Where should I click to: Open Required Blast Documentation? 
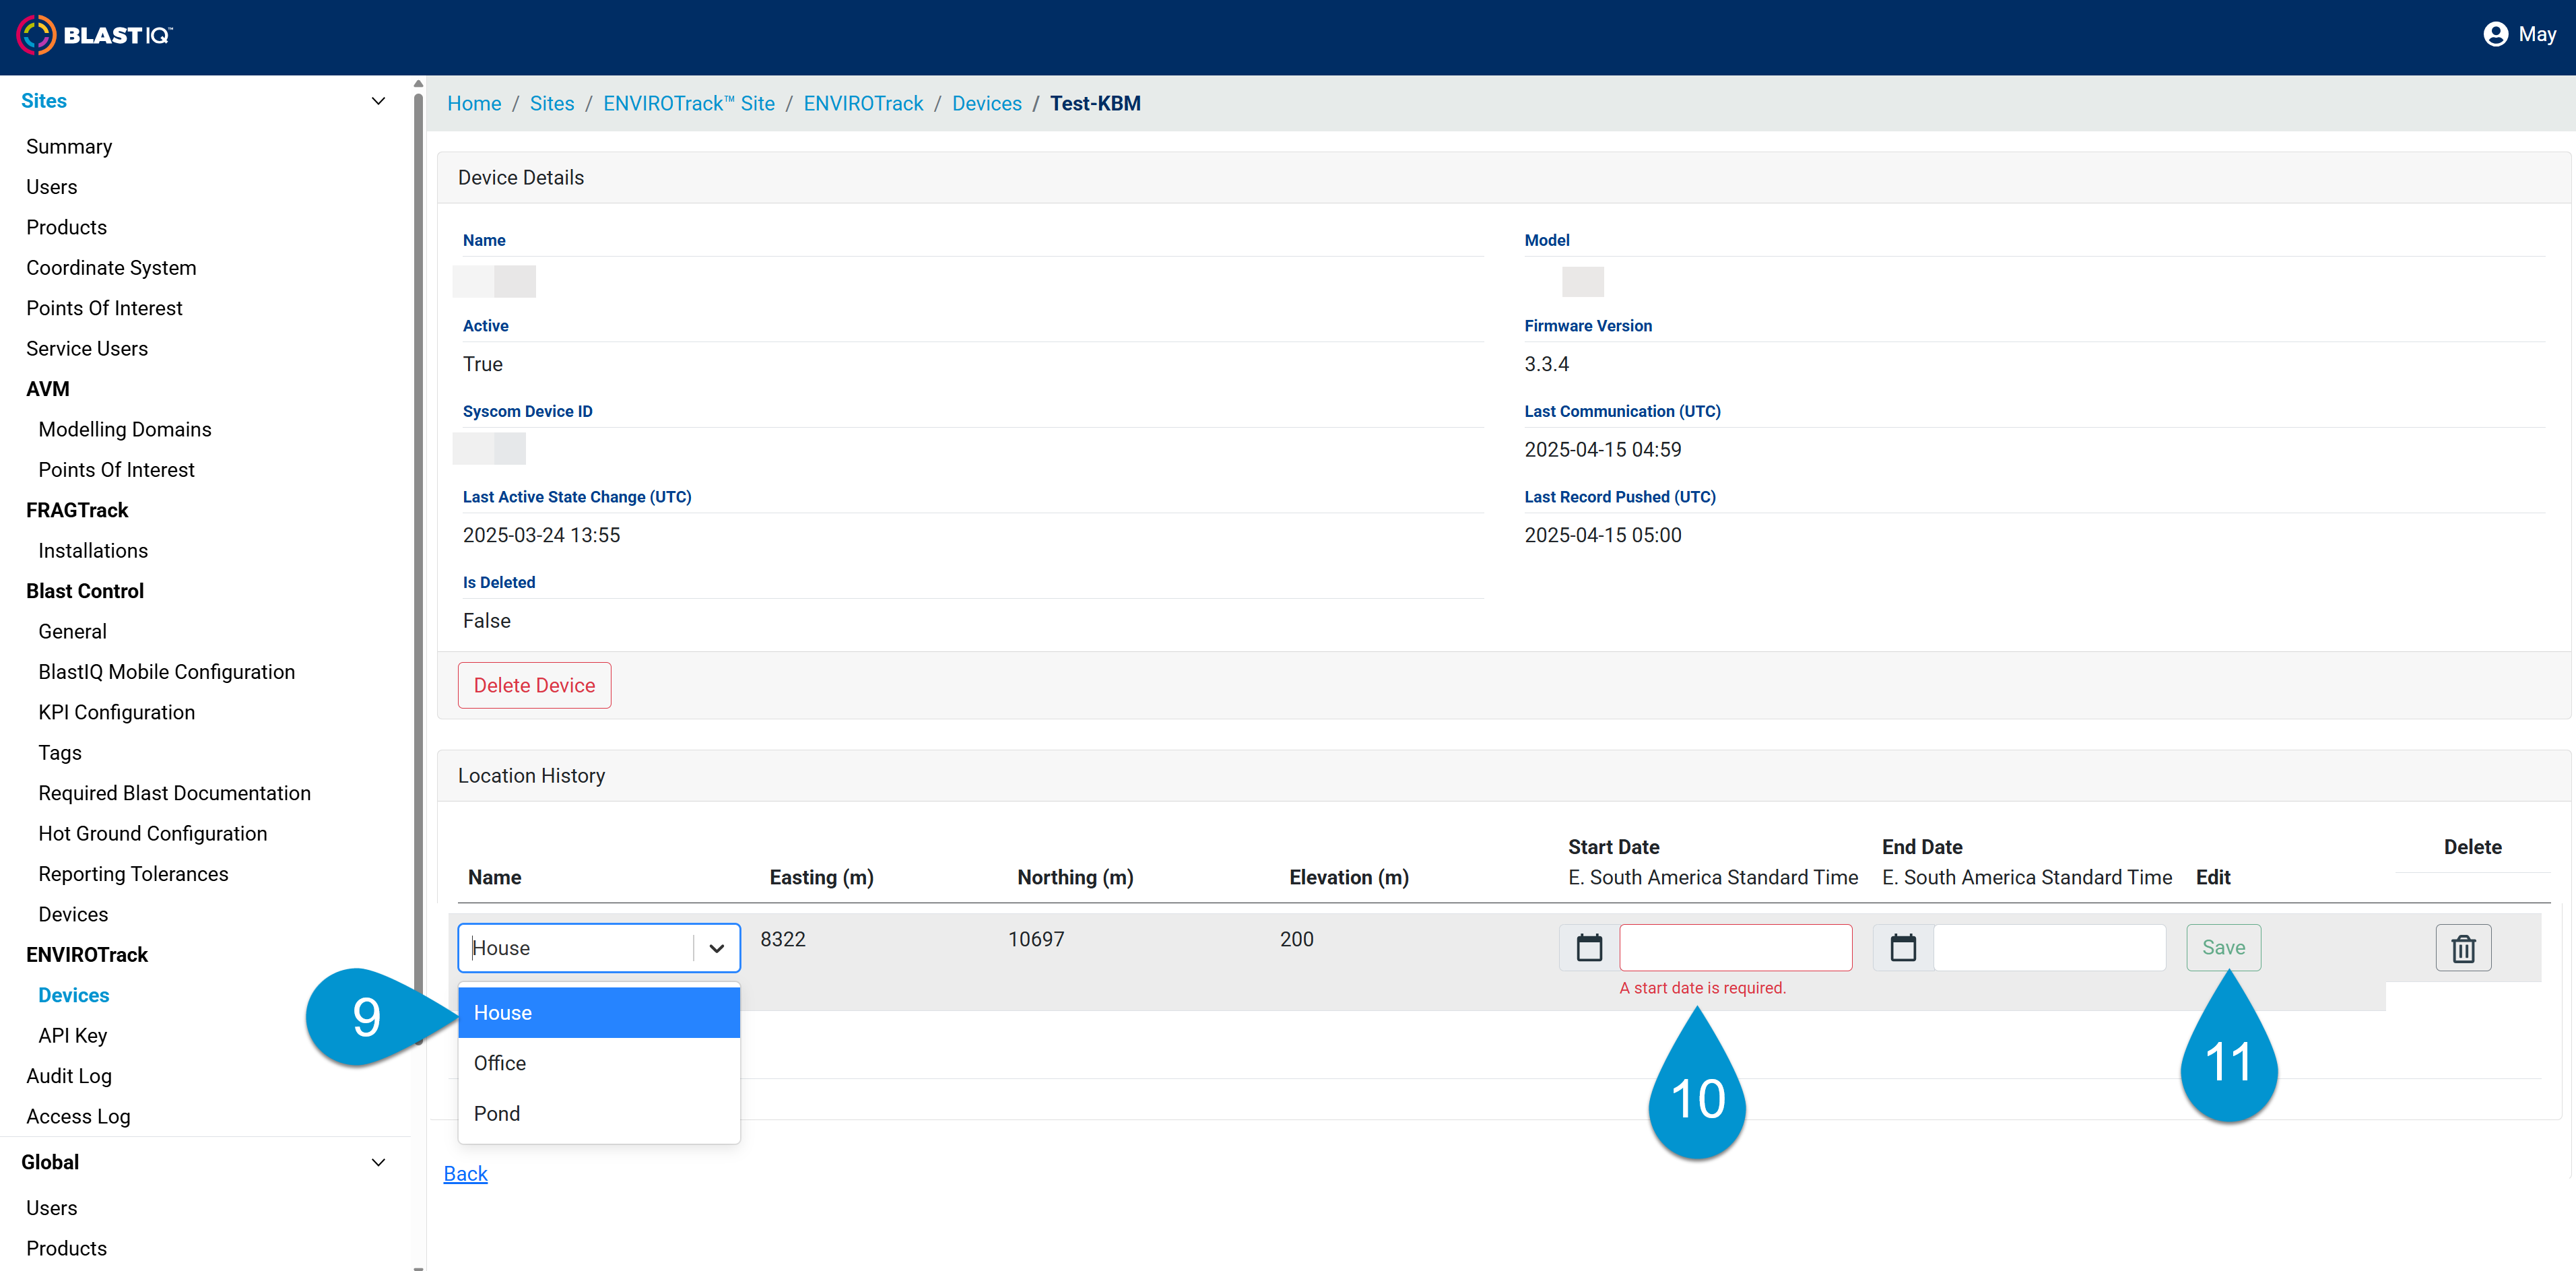click(175, 793)
